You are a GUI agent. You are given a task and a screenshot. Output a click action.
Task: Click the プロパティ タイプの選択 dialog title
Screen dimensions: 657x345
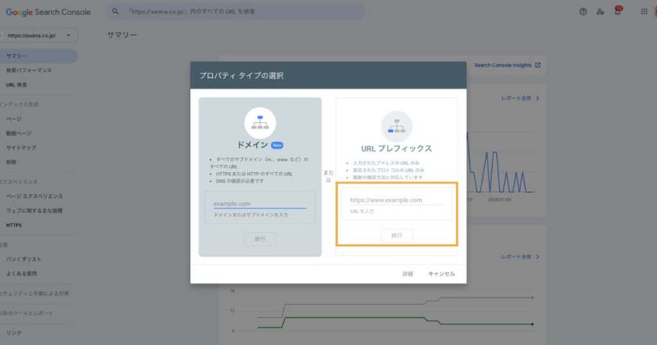[241, 76]
